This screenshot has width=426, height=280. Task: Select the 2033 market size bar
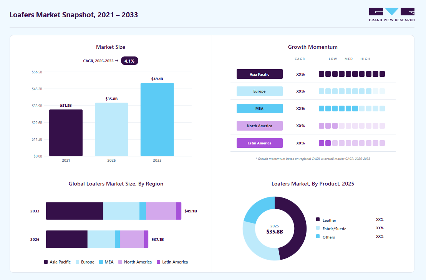[157, 119]
